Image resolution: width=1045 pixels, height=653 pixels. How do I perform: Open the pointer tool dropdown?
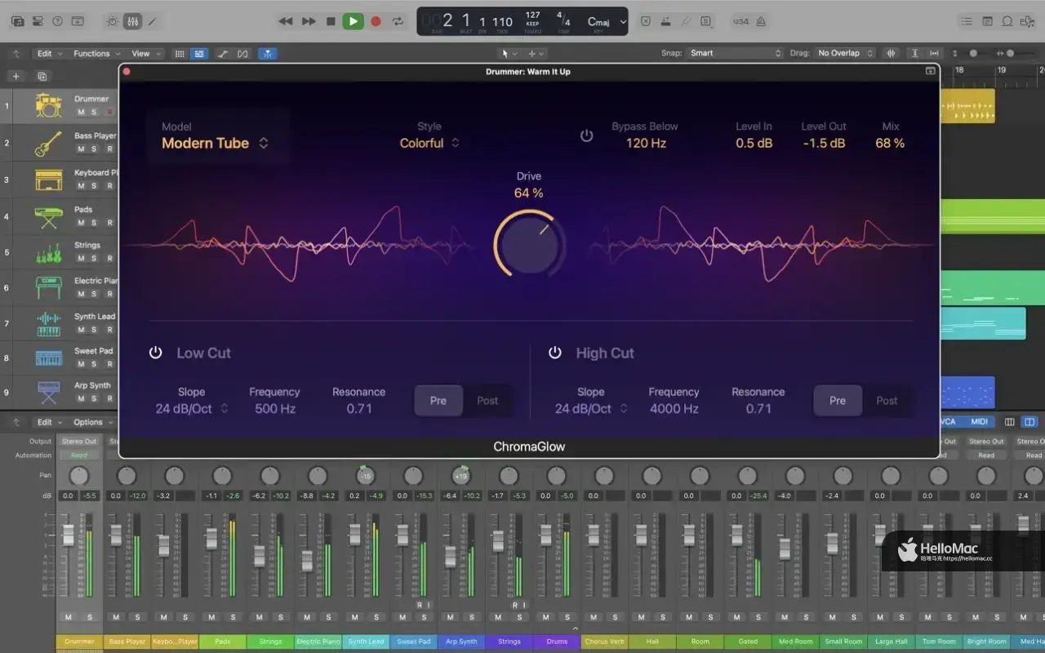(x=508, y=53)
